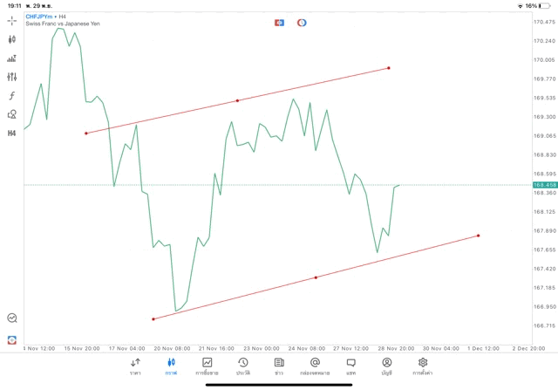Viewport: 558px width, 390px height.
Task: Open the การตั้งค่า settings tab
Action: (x=423, y=366)
